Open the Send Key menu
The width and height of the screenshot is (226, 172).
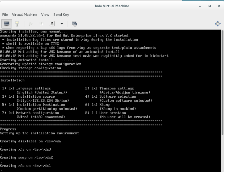point(61,14)
